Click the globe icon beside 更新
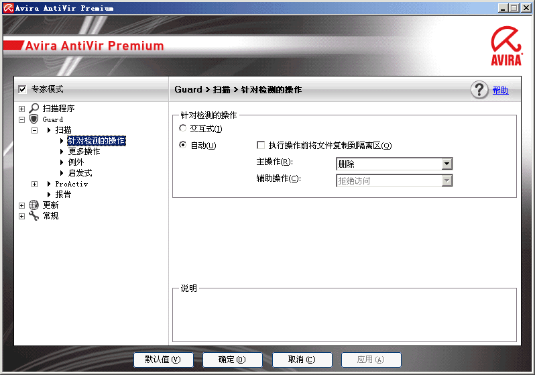Screen dimensions: 535x375 (34, 205)
